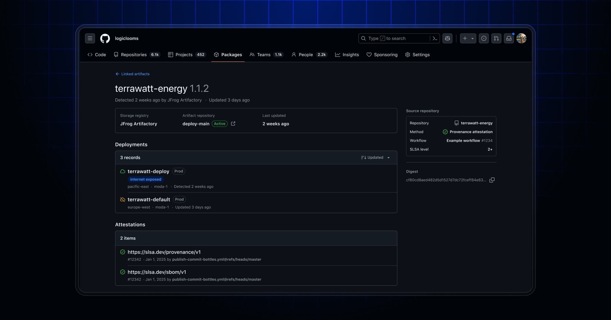Open the pull requests icon

(x=496, y=38)
